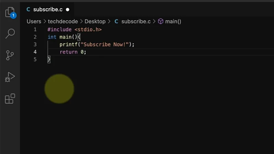Open the Run and Debug view
The width and height of the screenshot is (274, 154).
point(10,77)
